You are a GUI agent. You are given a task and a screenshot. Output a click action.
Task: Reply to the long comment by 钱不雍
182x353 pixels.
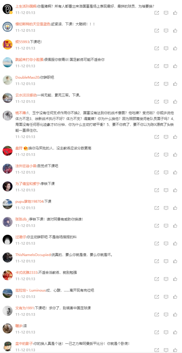(166, 137)
